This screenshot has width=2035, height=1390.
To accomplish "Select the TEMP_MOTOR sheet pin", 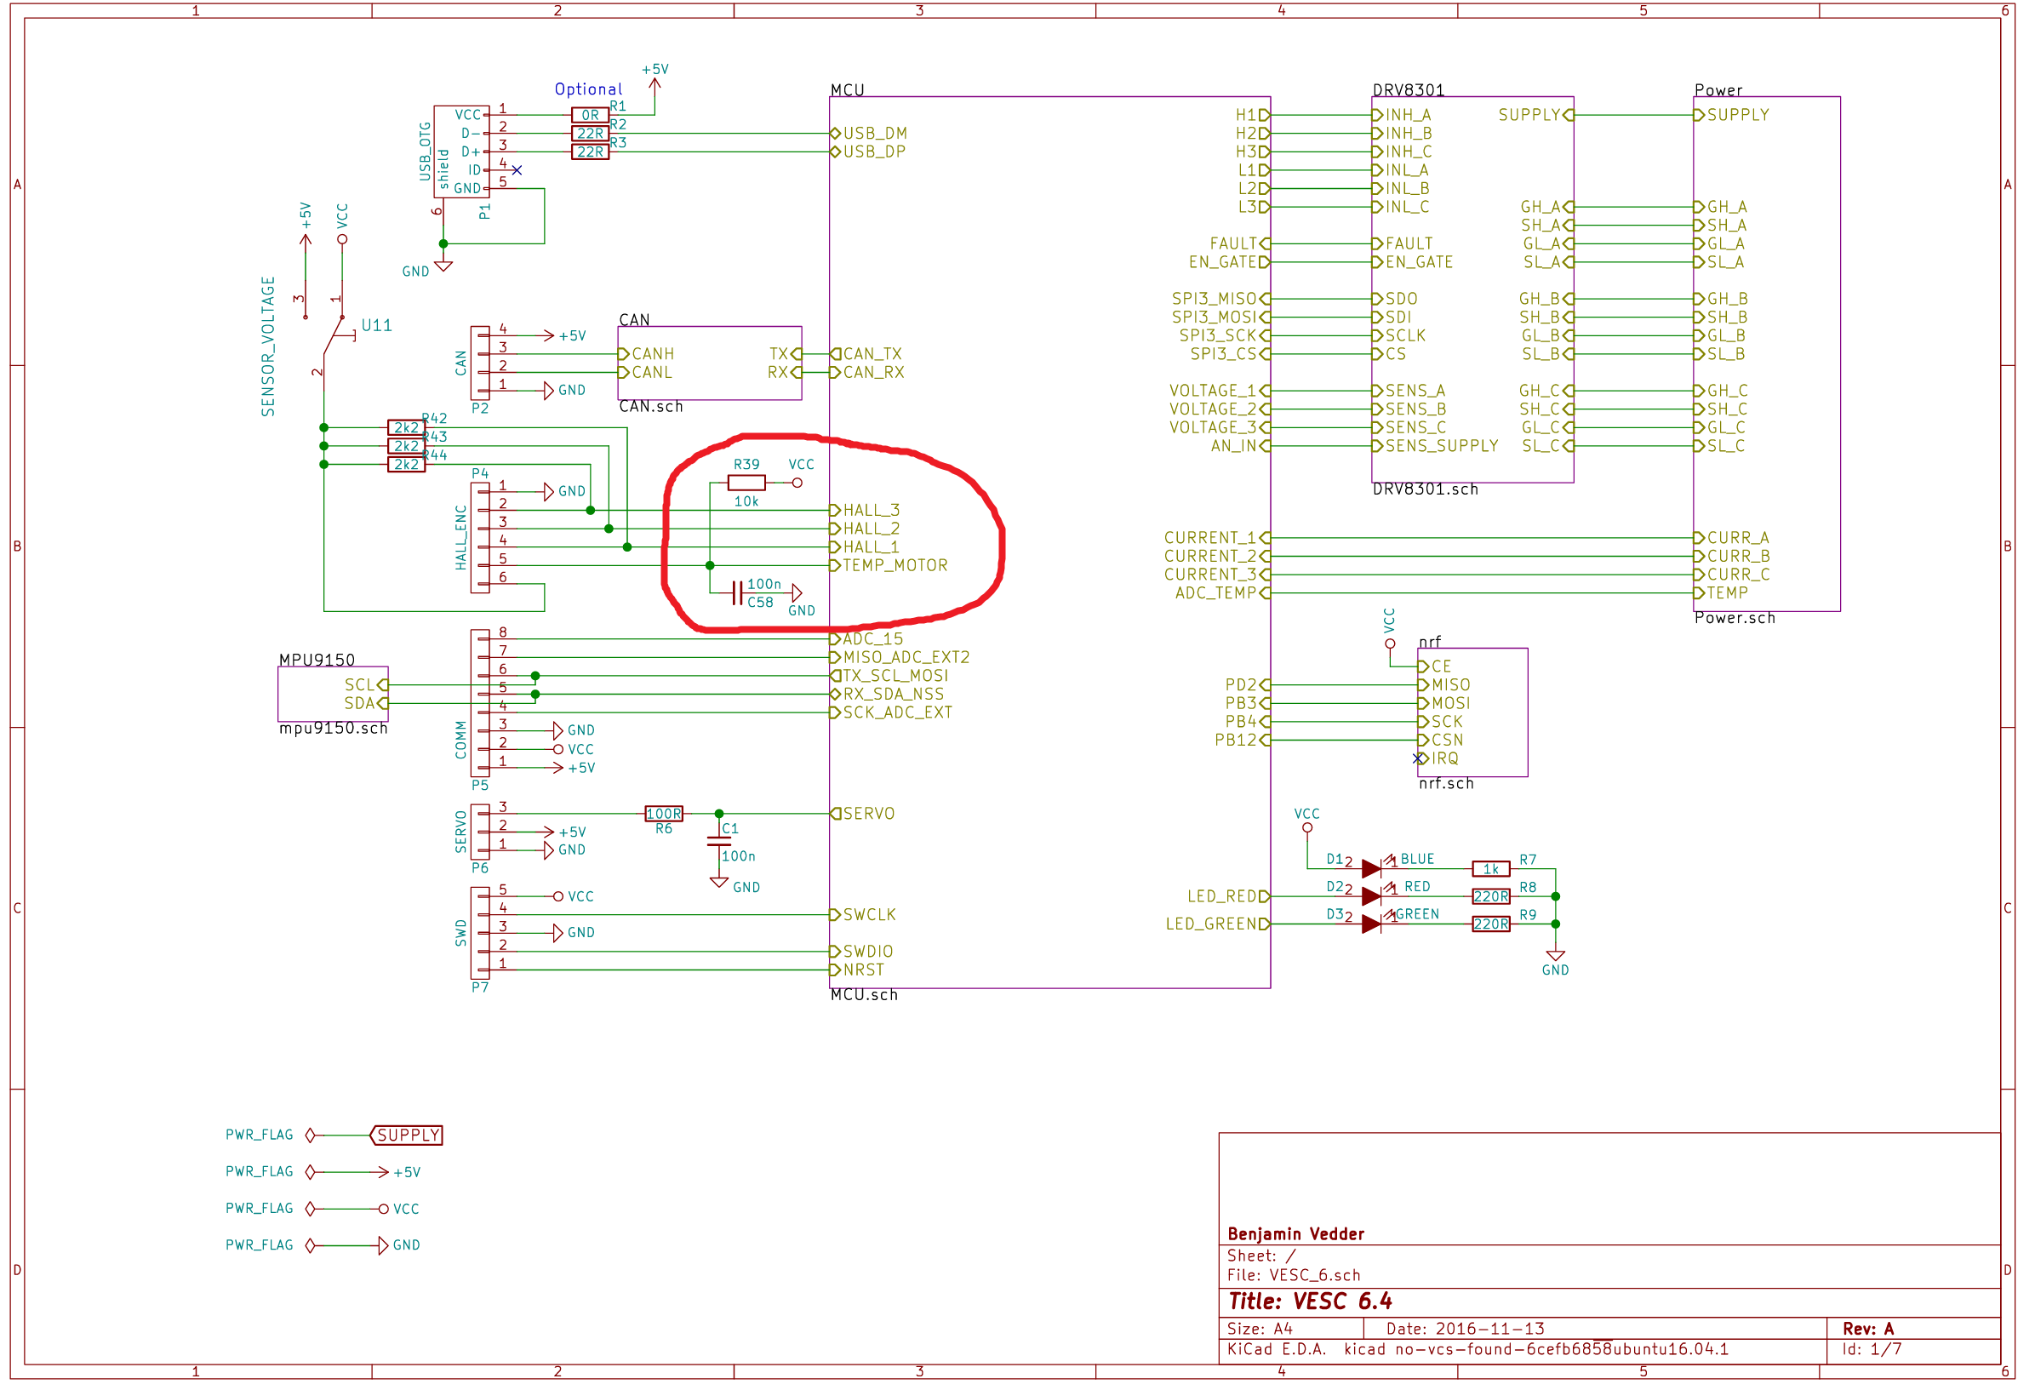I will pos(889,566).
